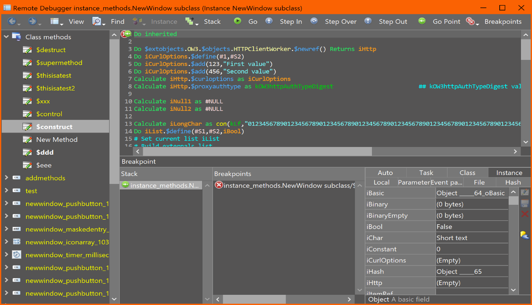Click the iHash value Object ____65
Viewport: 532px width, 305px height.
pyautogui.click(x=472, y=271)
